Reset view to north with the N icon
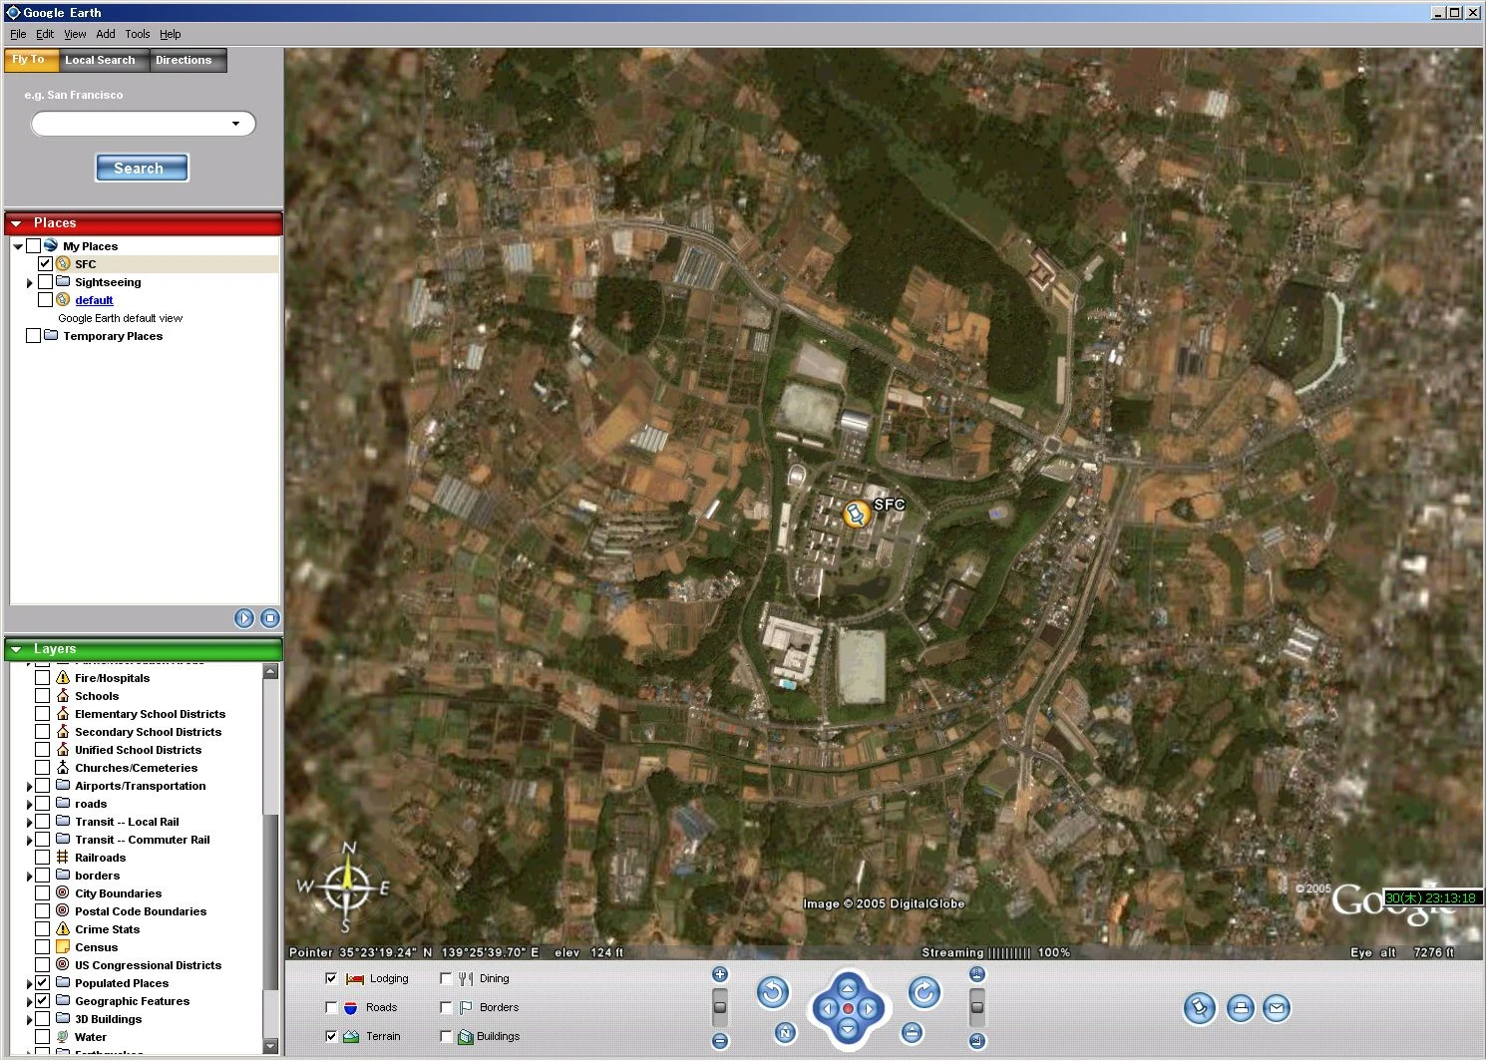Image resolution: width=1486 pixels, height=1061 pixels. coord(785,1032)
